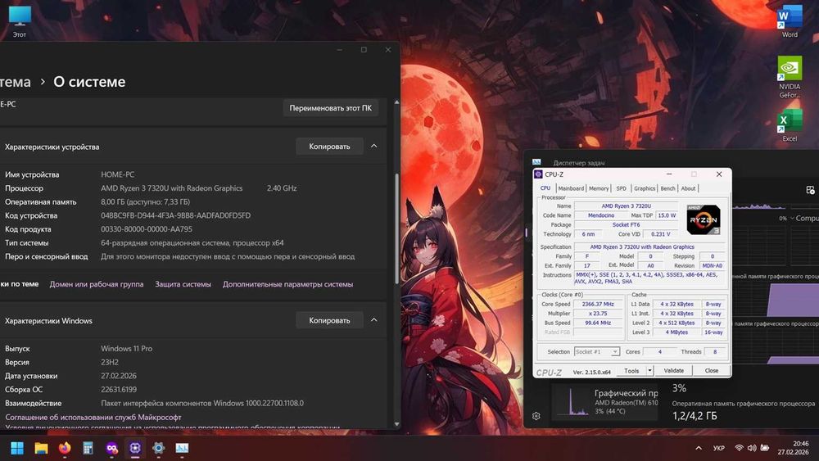Switch to the SPD tab

tap(621, 188)
